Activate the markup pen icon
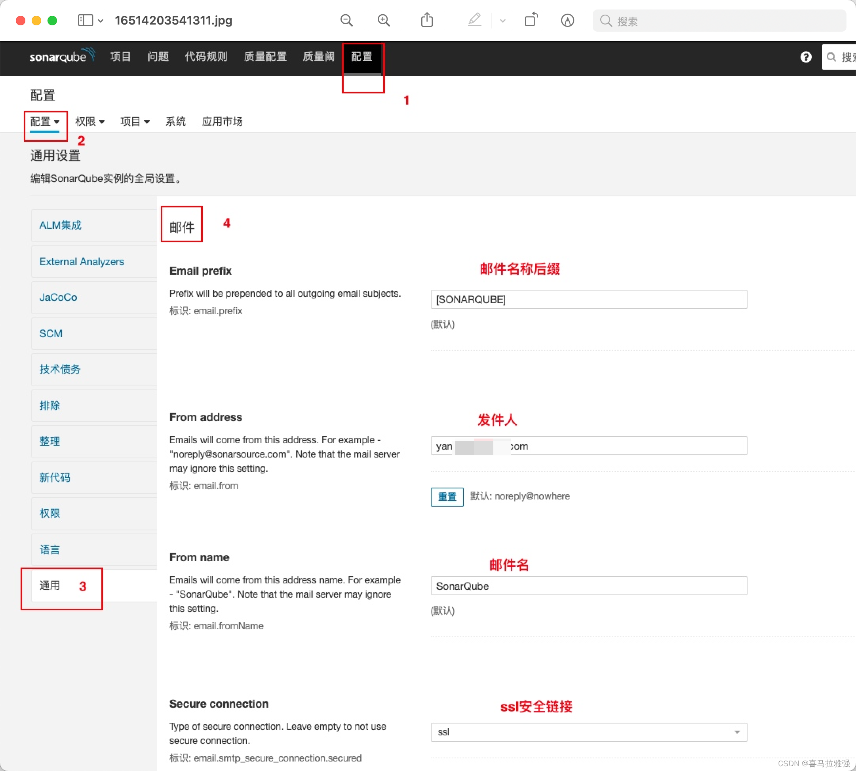 click(474, 20)
